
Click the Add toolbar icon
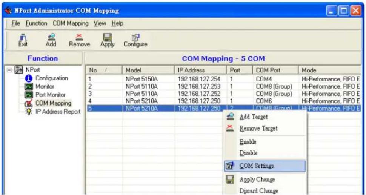51,37
